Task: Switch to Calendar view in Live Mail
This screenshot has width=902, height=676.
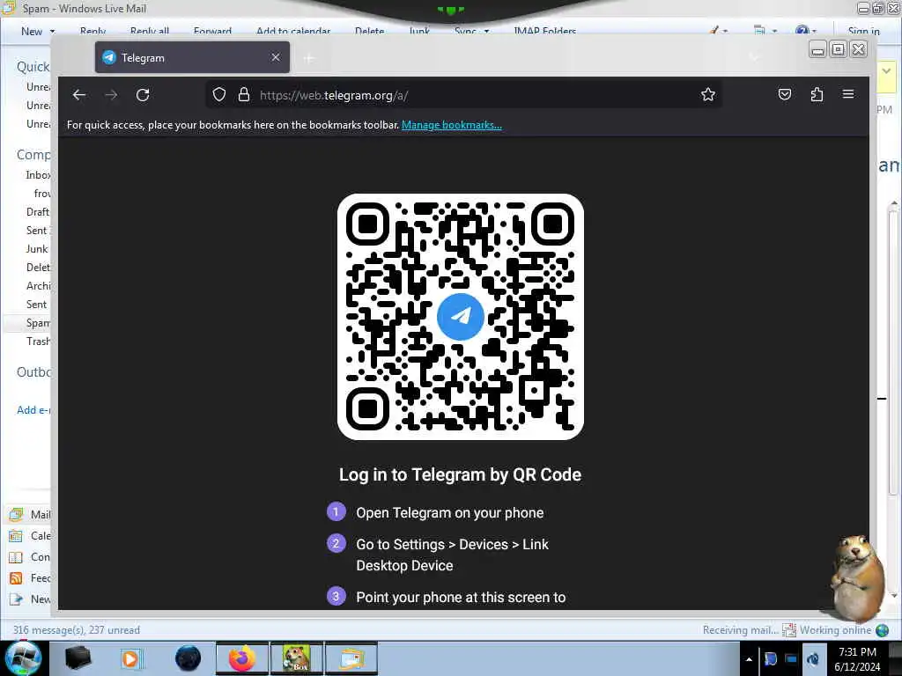Action: coord(30,536)
